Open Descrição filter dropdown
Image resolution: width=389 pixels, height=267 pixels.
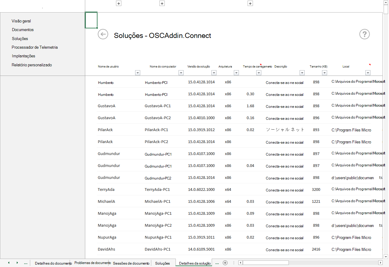click(x=302, y=73)
